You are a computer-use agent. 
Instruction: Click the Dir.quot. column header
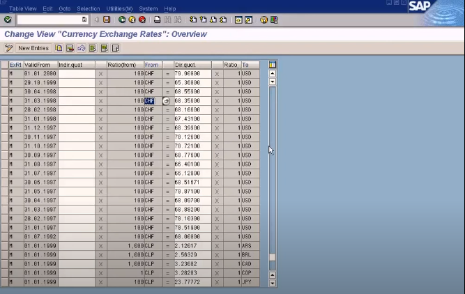[x=192, y=65]
